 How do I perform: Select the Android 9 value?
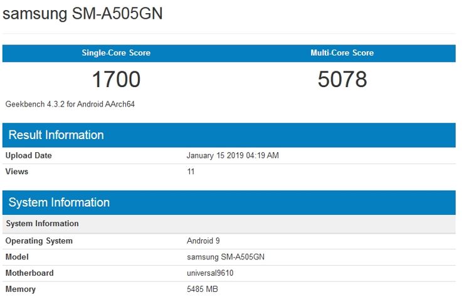(203, 241)
